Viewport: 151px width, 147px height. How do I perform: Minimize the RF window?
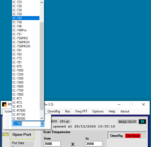(x=119, y=104)
